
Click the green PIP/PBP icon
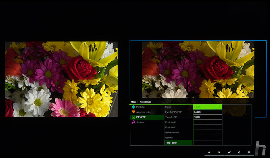pyautogui.click(x=133, y=117)
